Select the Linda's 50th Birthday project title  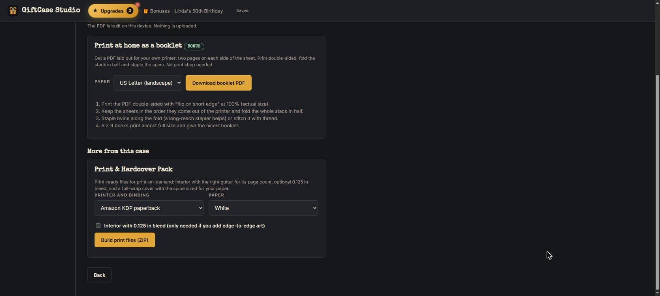pyautogui.click(x=199, y=11)
